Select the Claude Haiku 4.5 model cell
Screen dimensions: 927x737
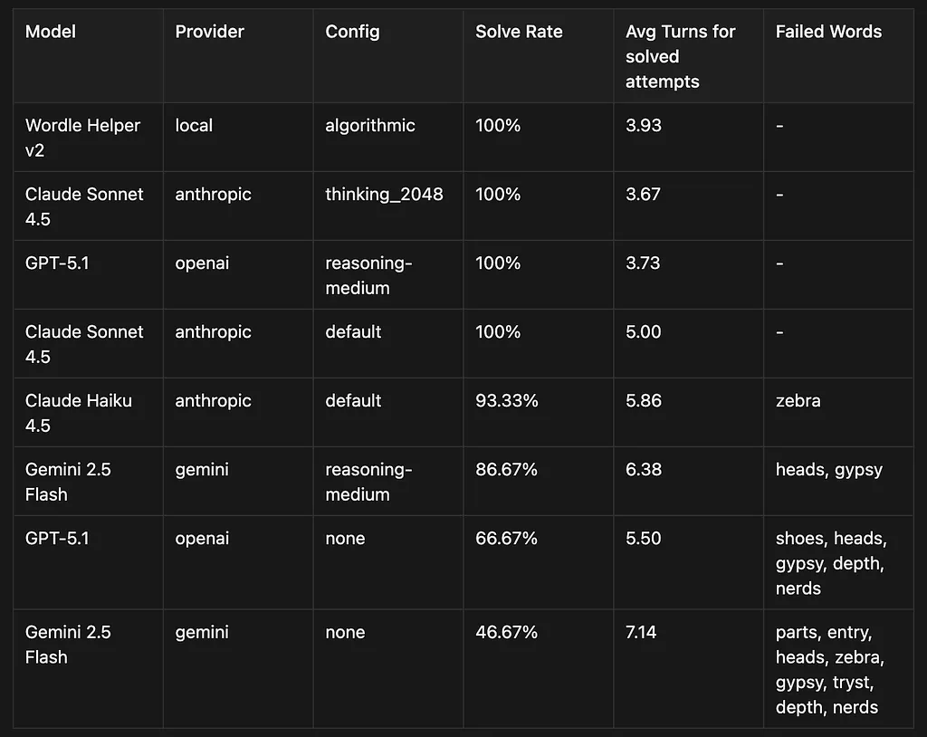(79, 413)
